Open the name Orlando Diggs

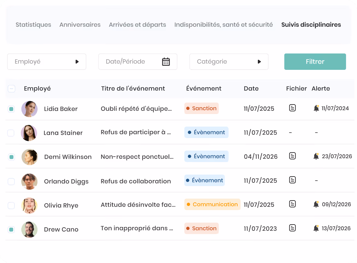[66, 182]
